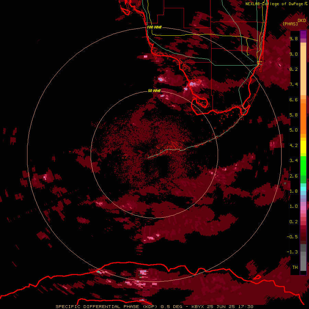Click the 1.0 legend value
Viewport: 309px width, 309px height.
pos(294,206)
